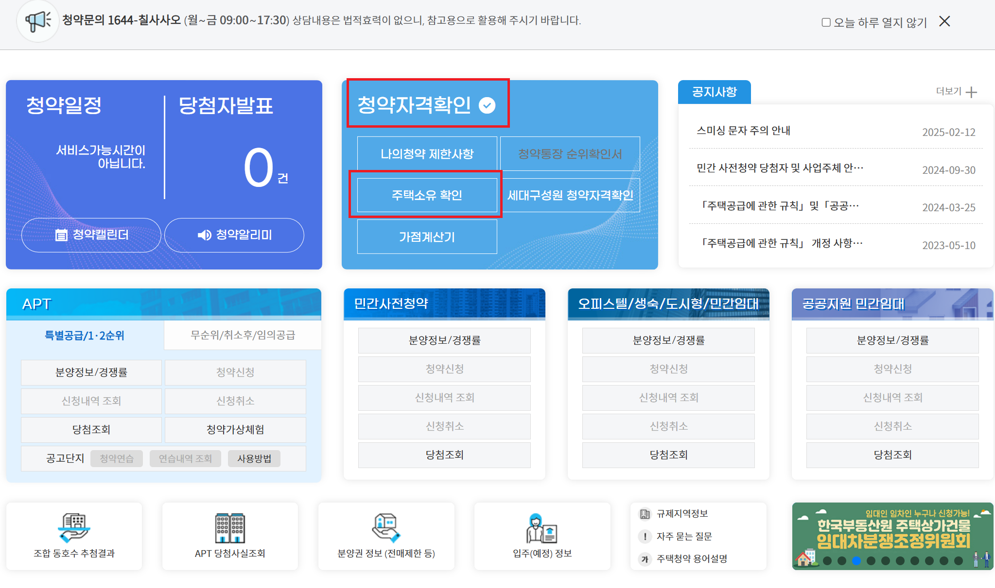Select the 특별공급/1·2순위 tab
This screenshot has height=588, width=995.
click(85, 335)
